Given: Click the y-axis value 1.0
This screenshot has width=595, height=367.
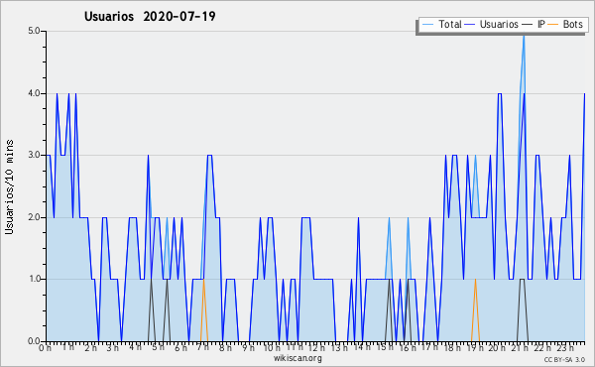Looking at the screenshot, I should [x=34, y=279].
